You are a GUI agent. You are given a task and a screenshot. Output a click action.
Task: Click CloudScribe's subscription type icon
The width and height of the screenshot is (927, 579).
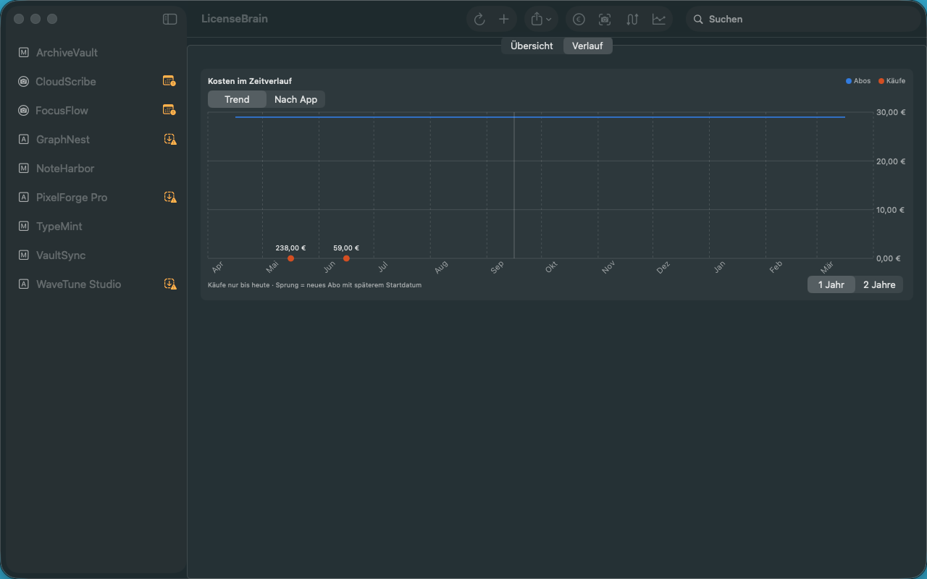point(23,82)
